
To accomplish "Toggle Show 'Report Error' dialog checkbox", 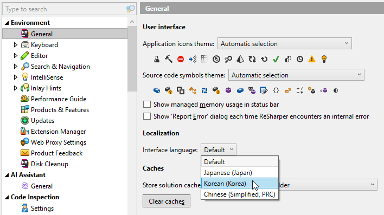I will [x=147, y=116].
